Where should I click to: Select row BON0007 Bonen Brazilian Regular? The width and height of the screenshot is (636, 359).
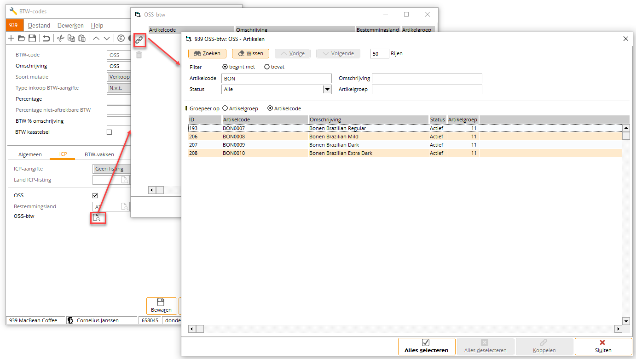[405, 128]
